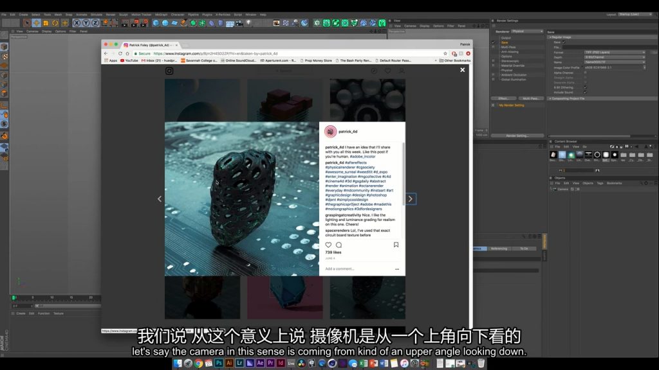
Task: Select the Scale tool in Cinema 4D toolbar
Action: (46, 23)
